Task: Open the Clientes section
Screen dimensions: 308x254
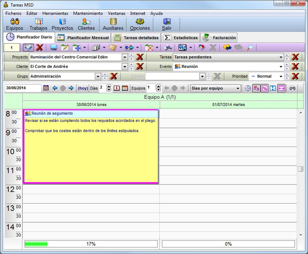Action: [x=86, y=25]
